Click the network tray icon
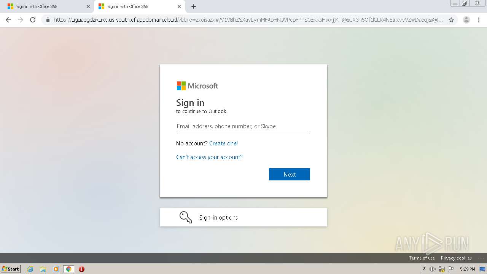The image size is (487, 274). click(442, 269)
